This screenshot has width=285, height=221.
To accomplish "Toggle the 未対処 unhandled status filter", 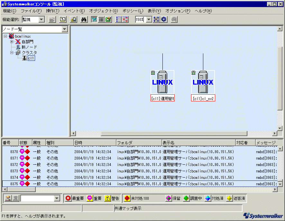I will 137,198.
